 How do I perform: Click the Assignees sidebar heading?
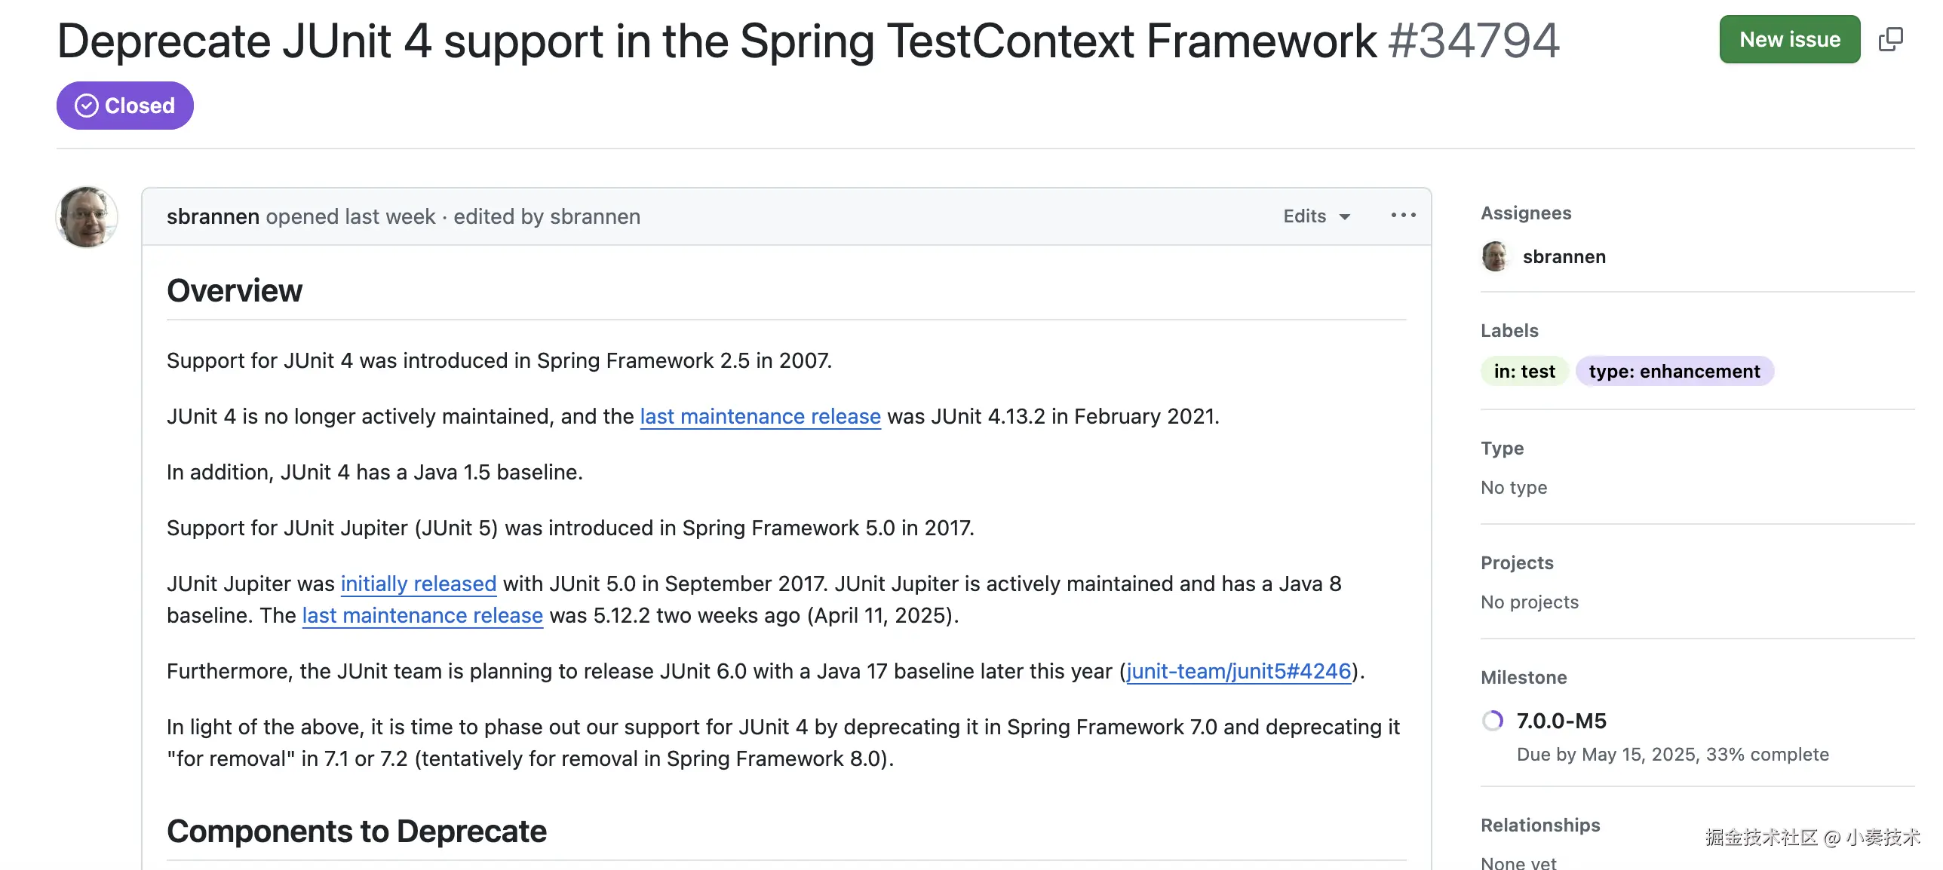point(1526,213)
